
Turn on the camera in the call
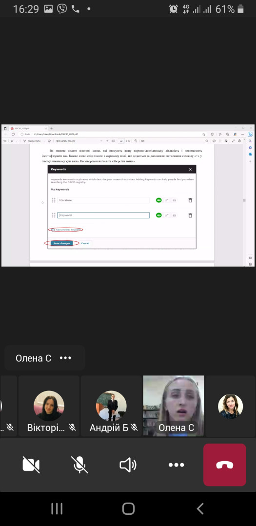(31, 465)
